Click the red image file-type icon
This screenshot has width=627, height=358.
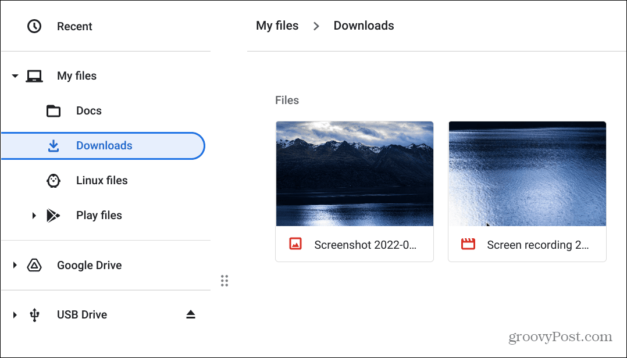295,244
